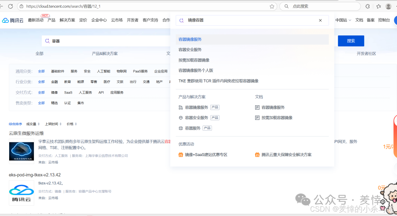Filter 交付方式 by 镜像
The height and width of the screenshot is (216, 397).
pyautogui.click(x=54, y=92)
